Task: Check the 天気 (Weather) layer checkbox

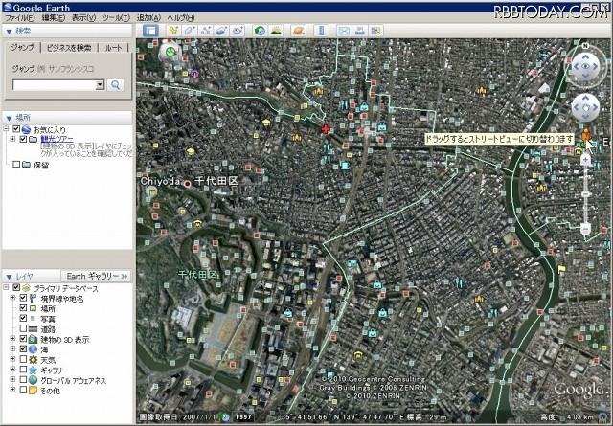Action: pyautogui.click(x=24, y=360)
